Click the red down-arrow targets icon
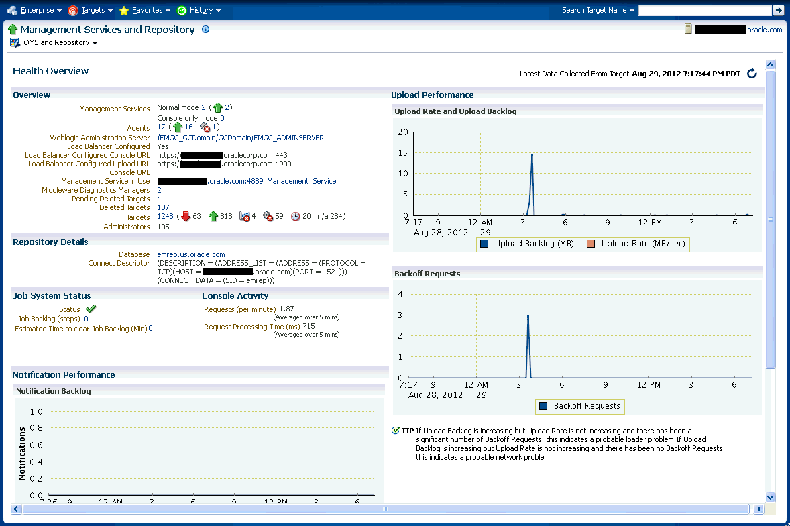 click(185, 216)
